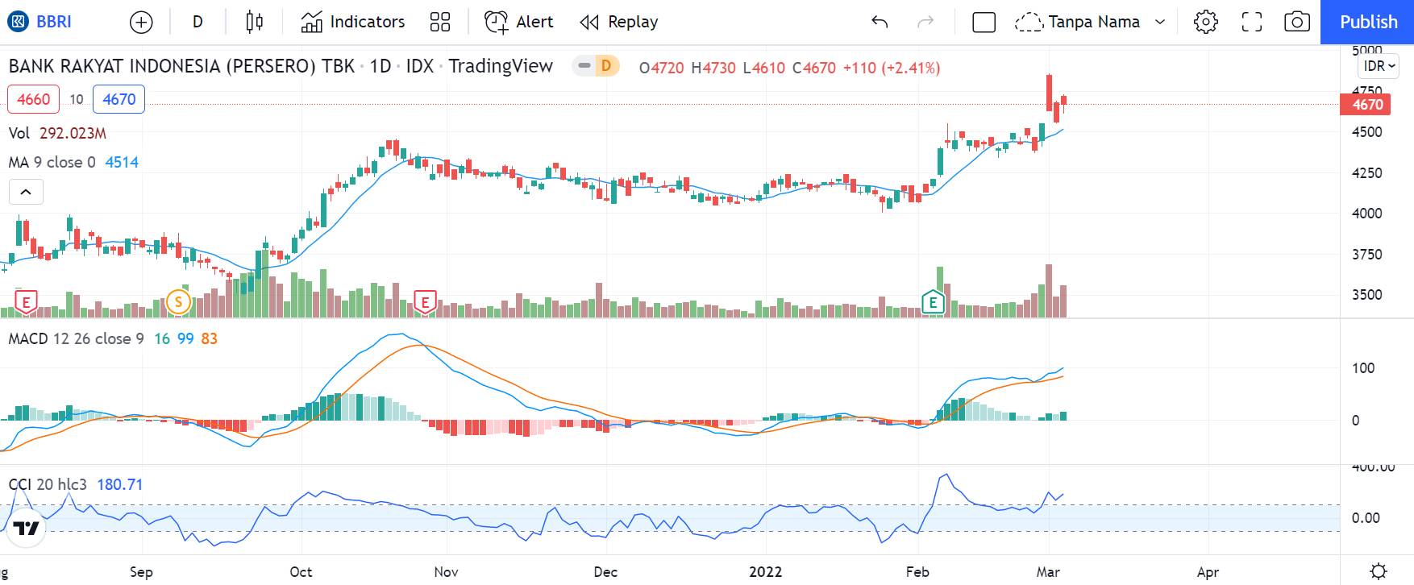This screenshot has height=585, width=1414.
Task: Open time axis settings gear at bottom right
Action: pos(1379,570)
